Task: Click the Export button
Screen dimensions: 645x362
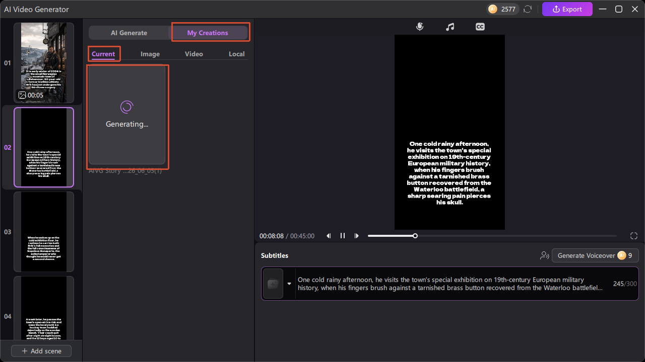Action: [567, 9]
